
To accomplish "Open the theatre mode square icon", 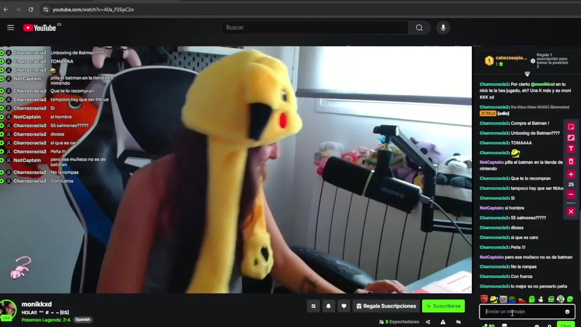I will tap(313, 306).
